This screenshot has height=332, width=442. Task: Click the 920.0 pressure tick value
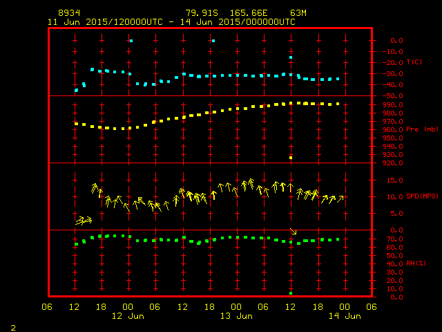click(393, 163)
